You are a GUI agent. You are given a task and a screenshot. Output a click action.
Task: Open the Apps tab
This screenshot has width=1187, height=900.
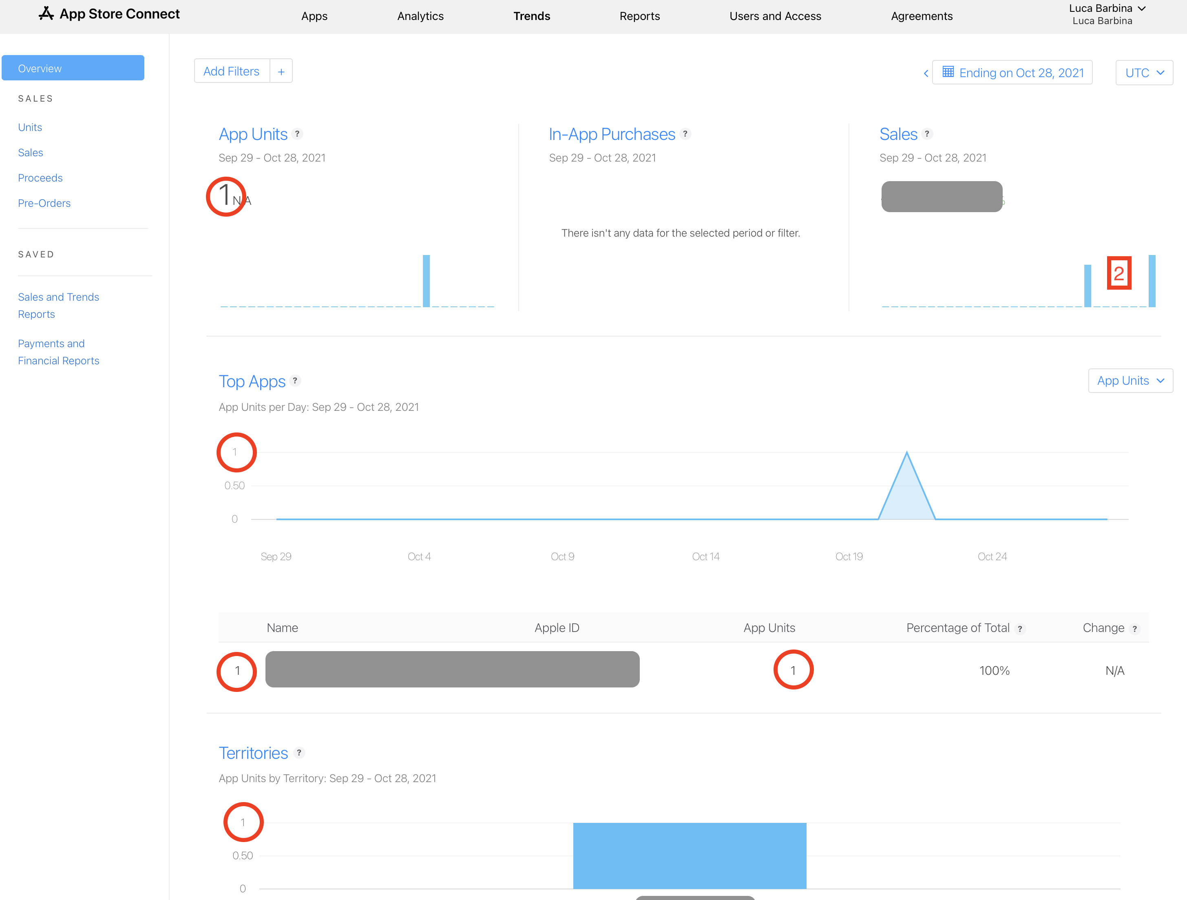point(314,16)
